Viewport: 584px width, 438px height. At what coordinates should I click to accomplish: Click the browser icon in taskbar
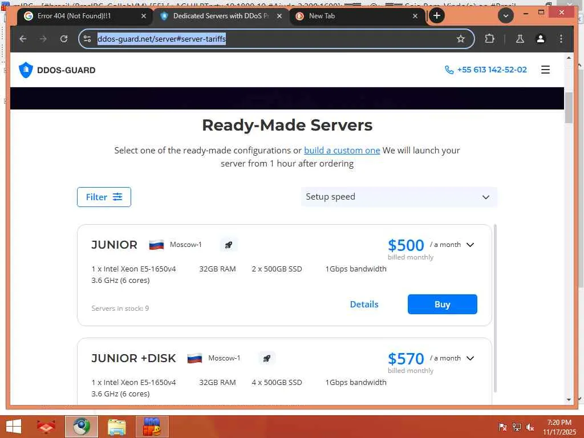[x=81, y=427]
